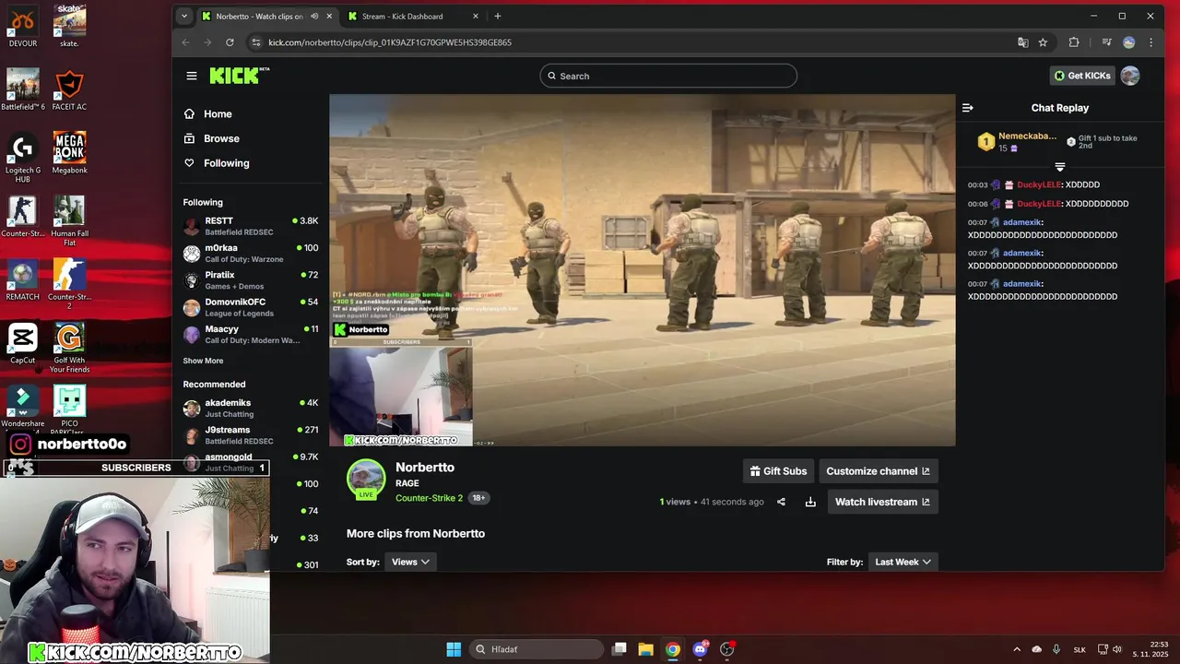Screen dimensions: 1180x664
Task: Open Windows Start menu
Action: [x=454, y=649]
